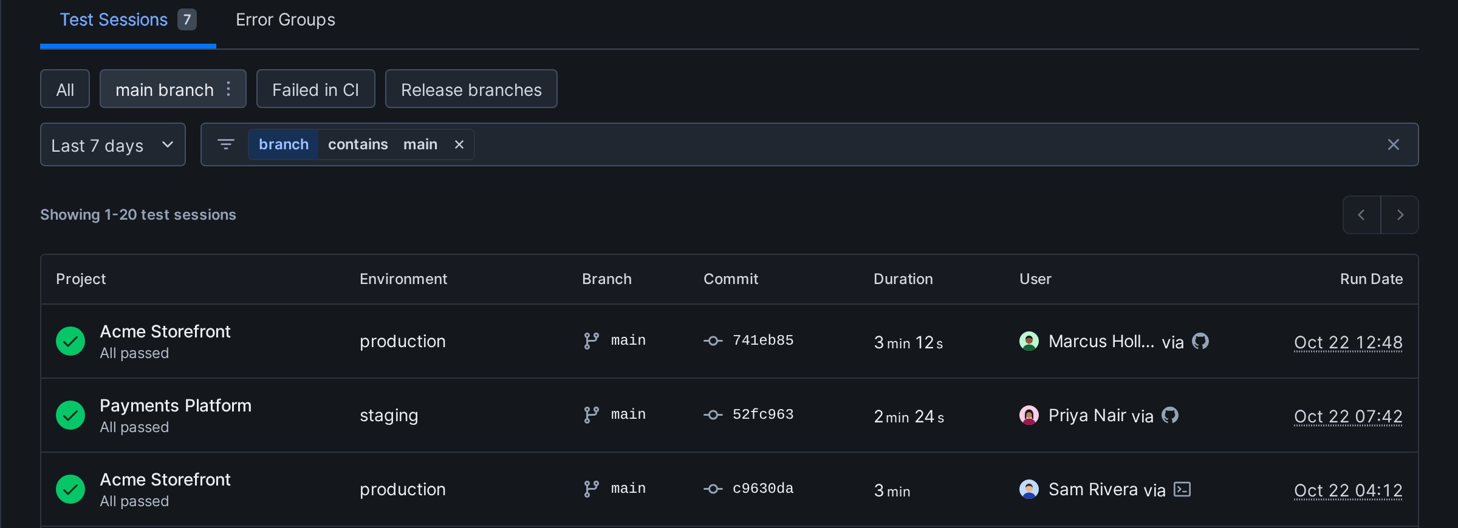Screen dimensions: 1458x528
Task: Select the Release branches saved view
Action: [471, 89]
